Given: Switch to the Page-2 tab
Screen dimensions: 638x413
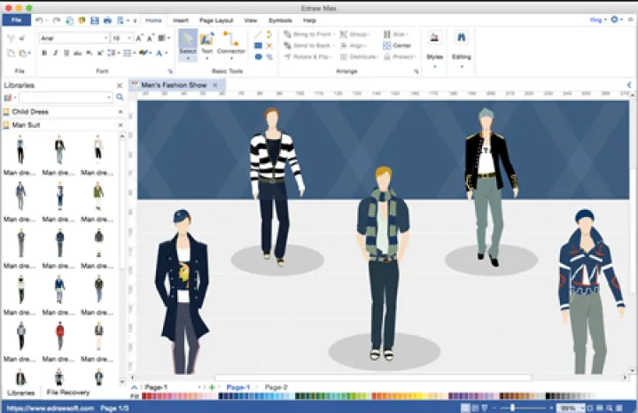Looking at the screenshot, I should pos(276,387).
